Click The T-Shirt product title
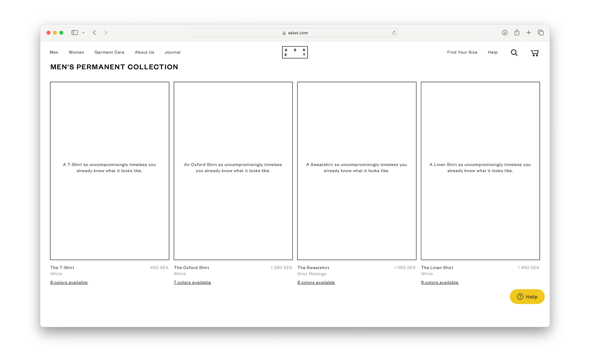The image size is (590, 363). pyautogui.click(x=62, y=267)
